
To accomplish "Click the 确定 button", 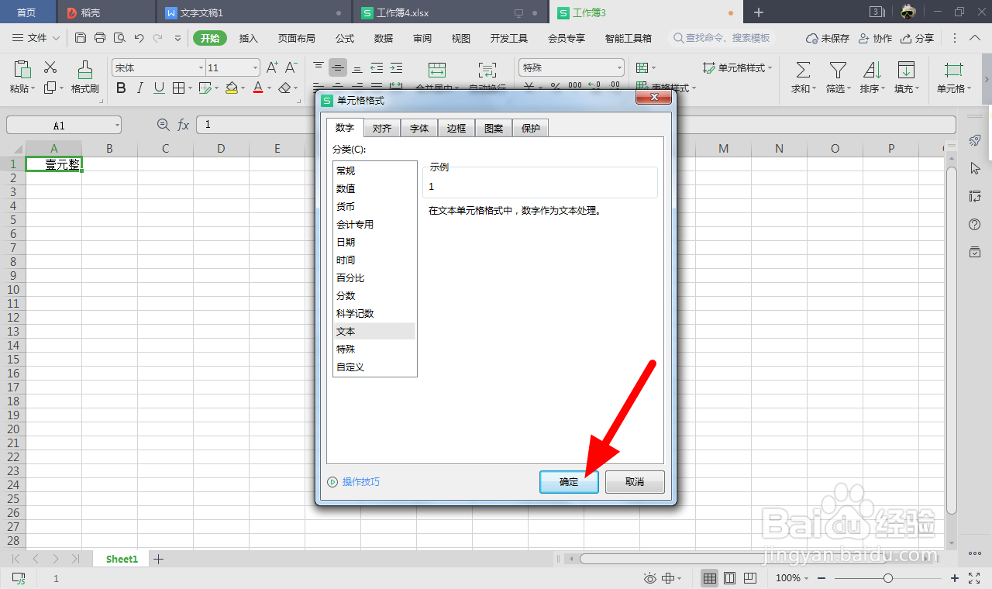I will pyautogui.click(x=569, y=481).
